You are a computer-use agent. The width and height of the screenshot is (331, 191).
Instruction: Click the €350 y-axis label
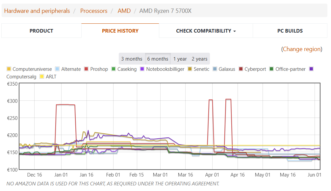pos(12,84)
